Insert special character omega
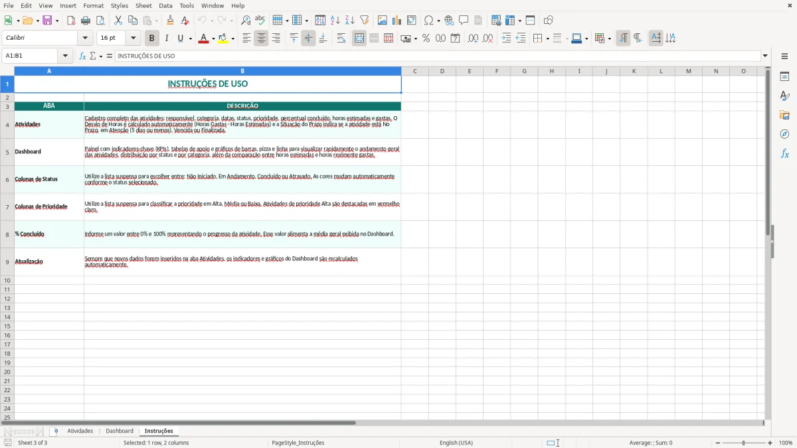 (x=429, y=21)
